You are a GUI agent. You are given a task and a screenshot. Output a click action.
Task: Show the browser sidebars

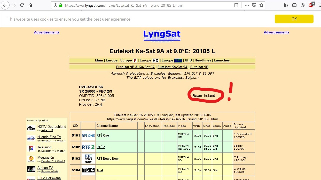(x=294, y=5)
